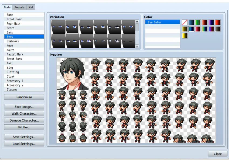Image resolution: width=229 pixels, height=160 pixels.
Task: Click the currently selected eye variation thumbnail
Action: pos(72,27)
